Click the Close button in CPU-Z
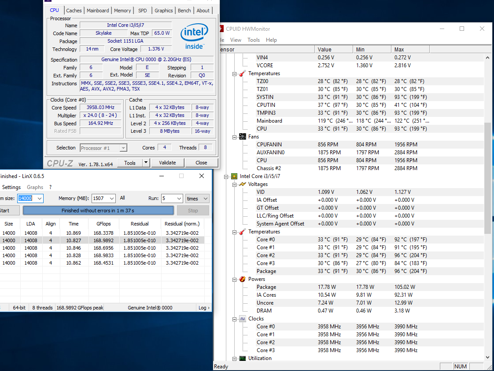The image size is (494, 371). tap(201, 163)
